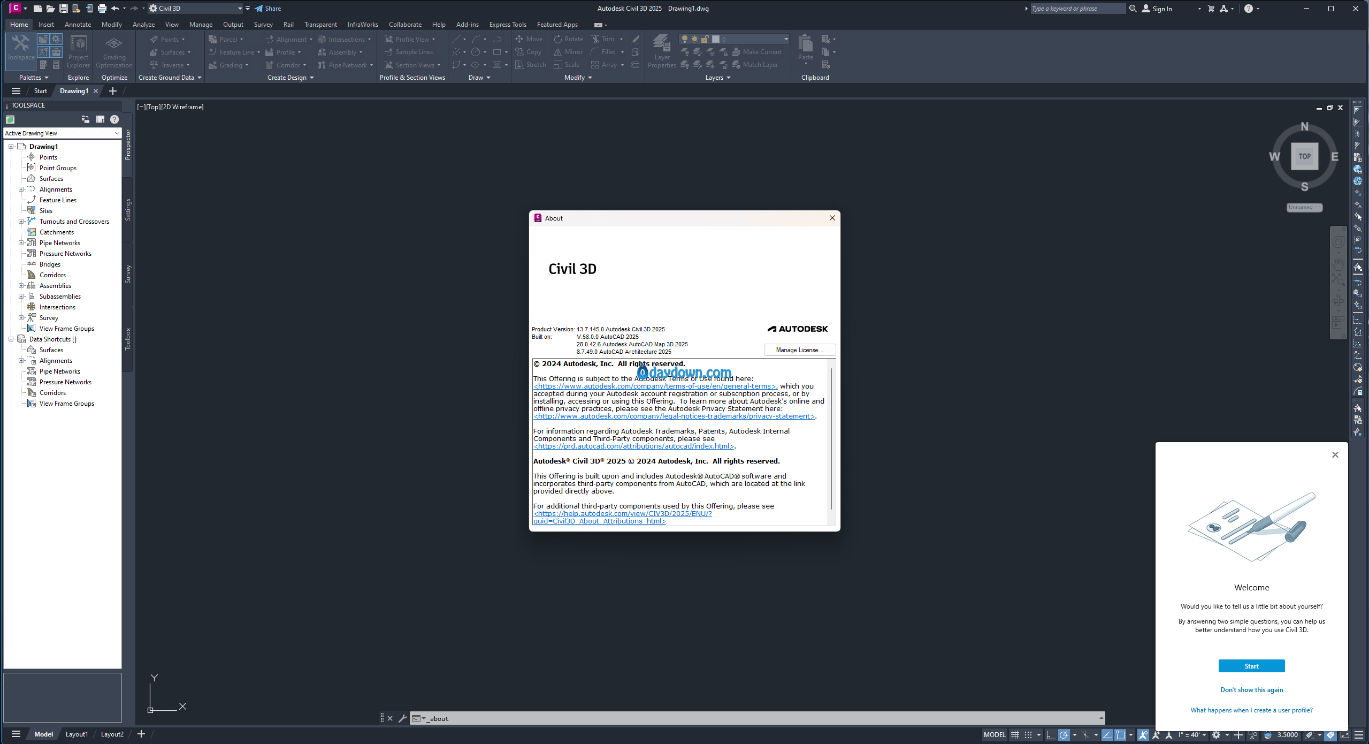
Task: Click the Start button in Welcome panel
Action: point(1251,666)
